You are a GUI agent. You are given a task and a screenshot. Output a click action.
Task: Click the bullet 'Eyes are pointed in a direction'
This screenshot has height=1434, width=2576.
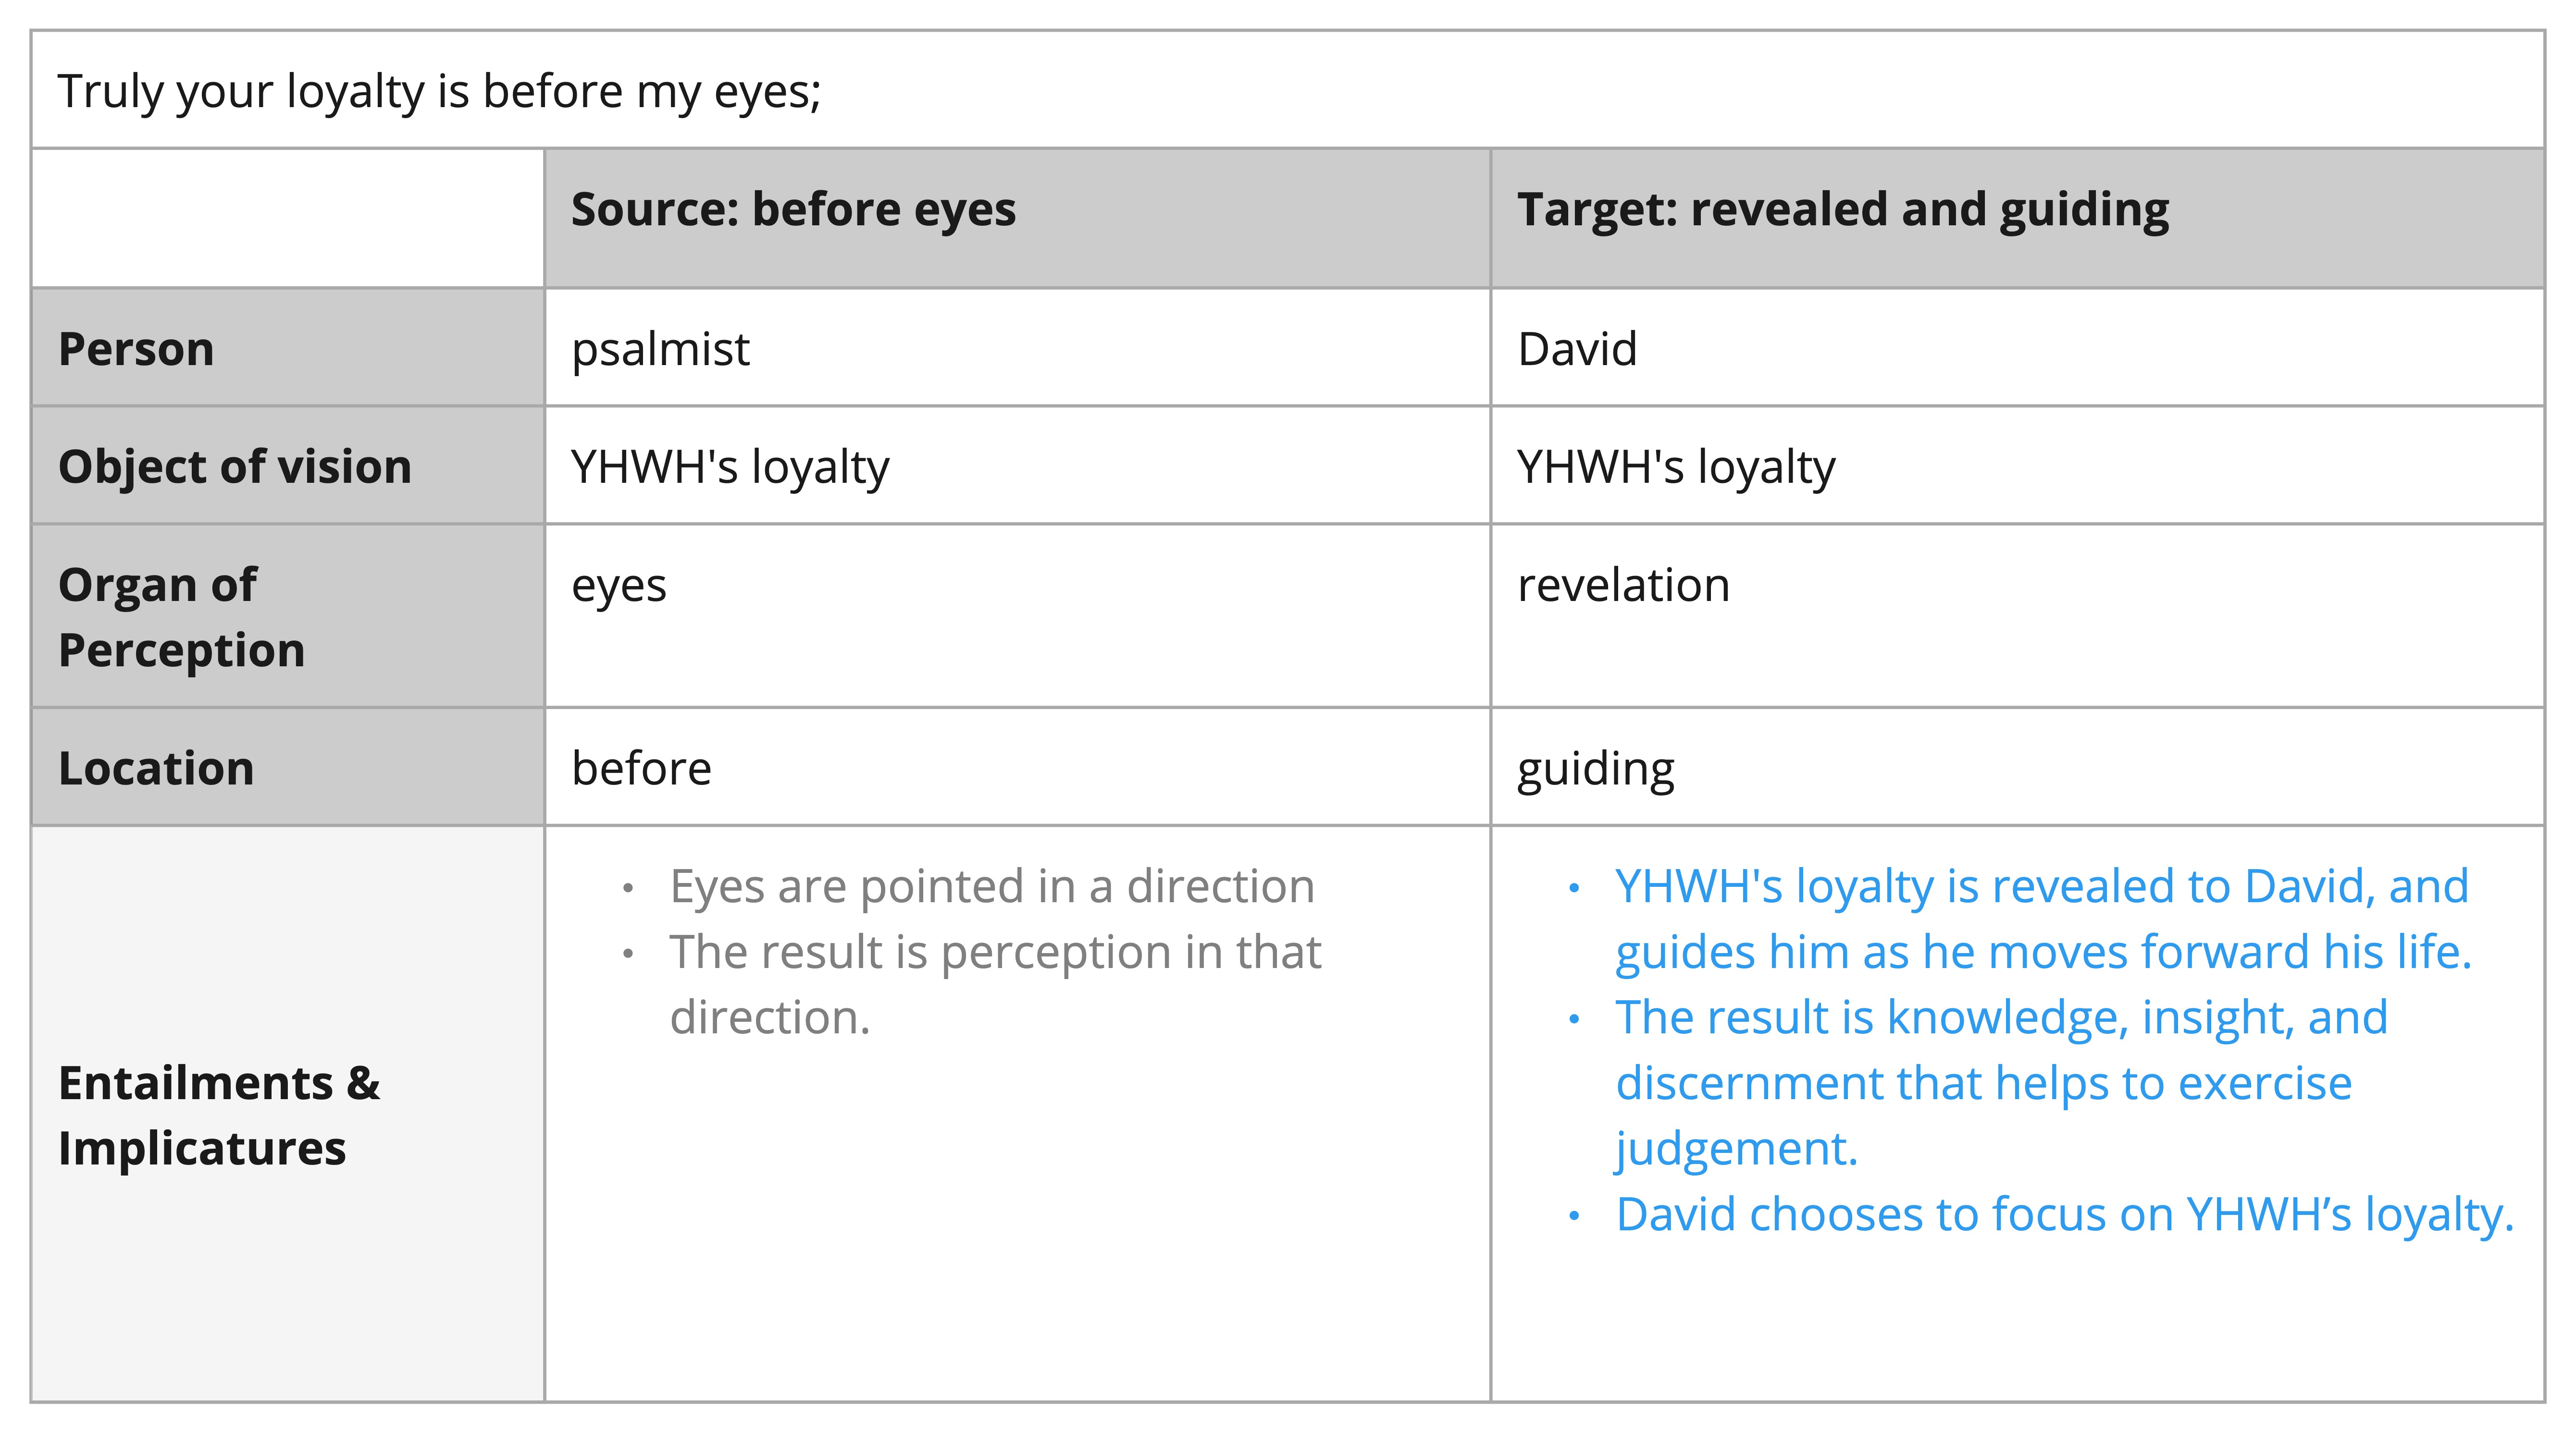(x=992, y=886)
